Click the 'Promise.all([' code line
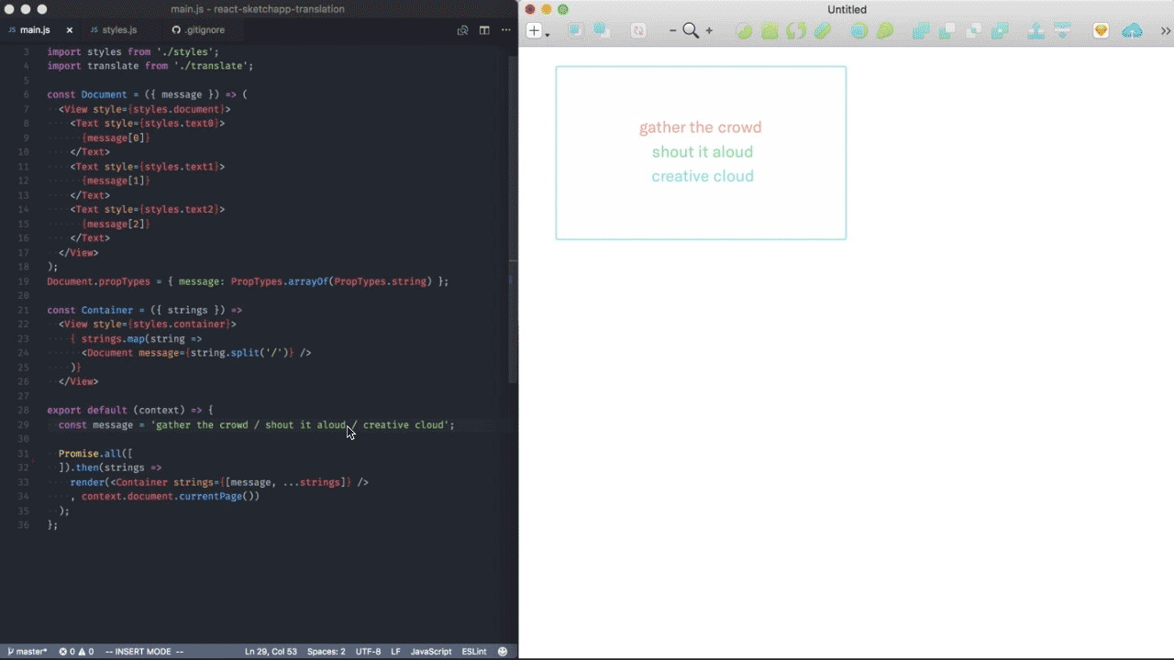This screenshot has width=1174, height=660. (95, 453)
